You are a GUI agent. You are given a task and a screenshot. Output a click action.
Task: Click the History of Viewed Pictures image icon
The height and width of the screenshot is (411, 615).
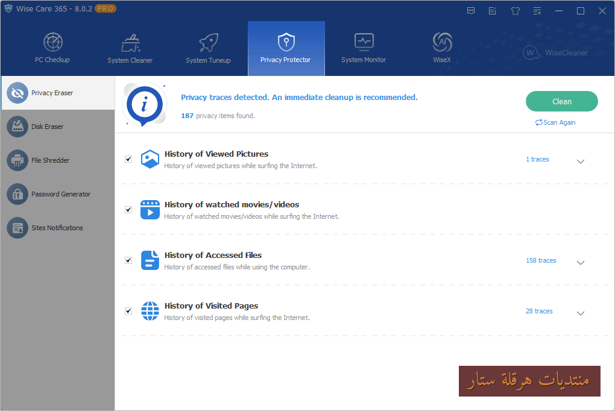[x=150, y=159]
